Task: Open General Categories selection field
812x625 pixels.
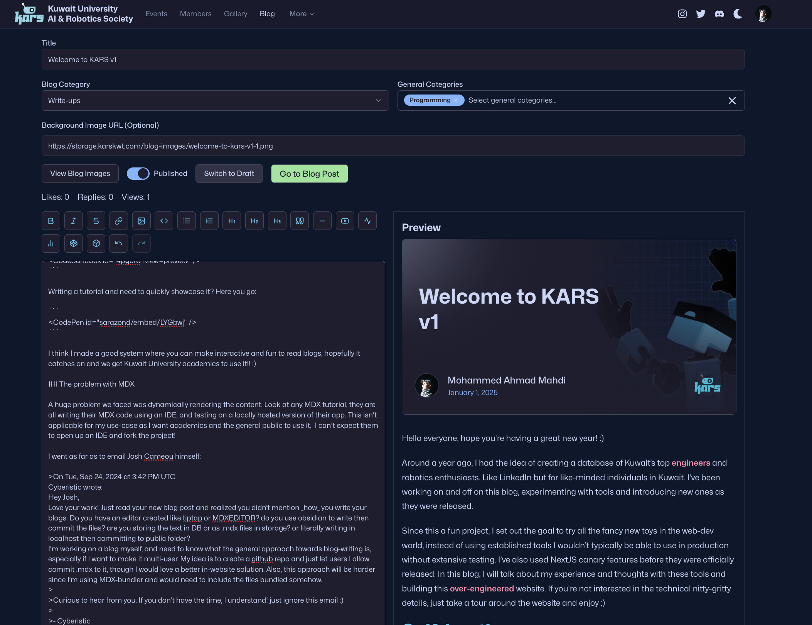Action: coord(571,101)
